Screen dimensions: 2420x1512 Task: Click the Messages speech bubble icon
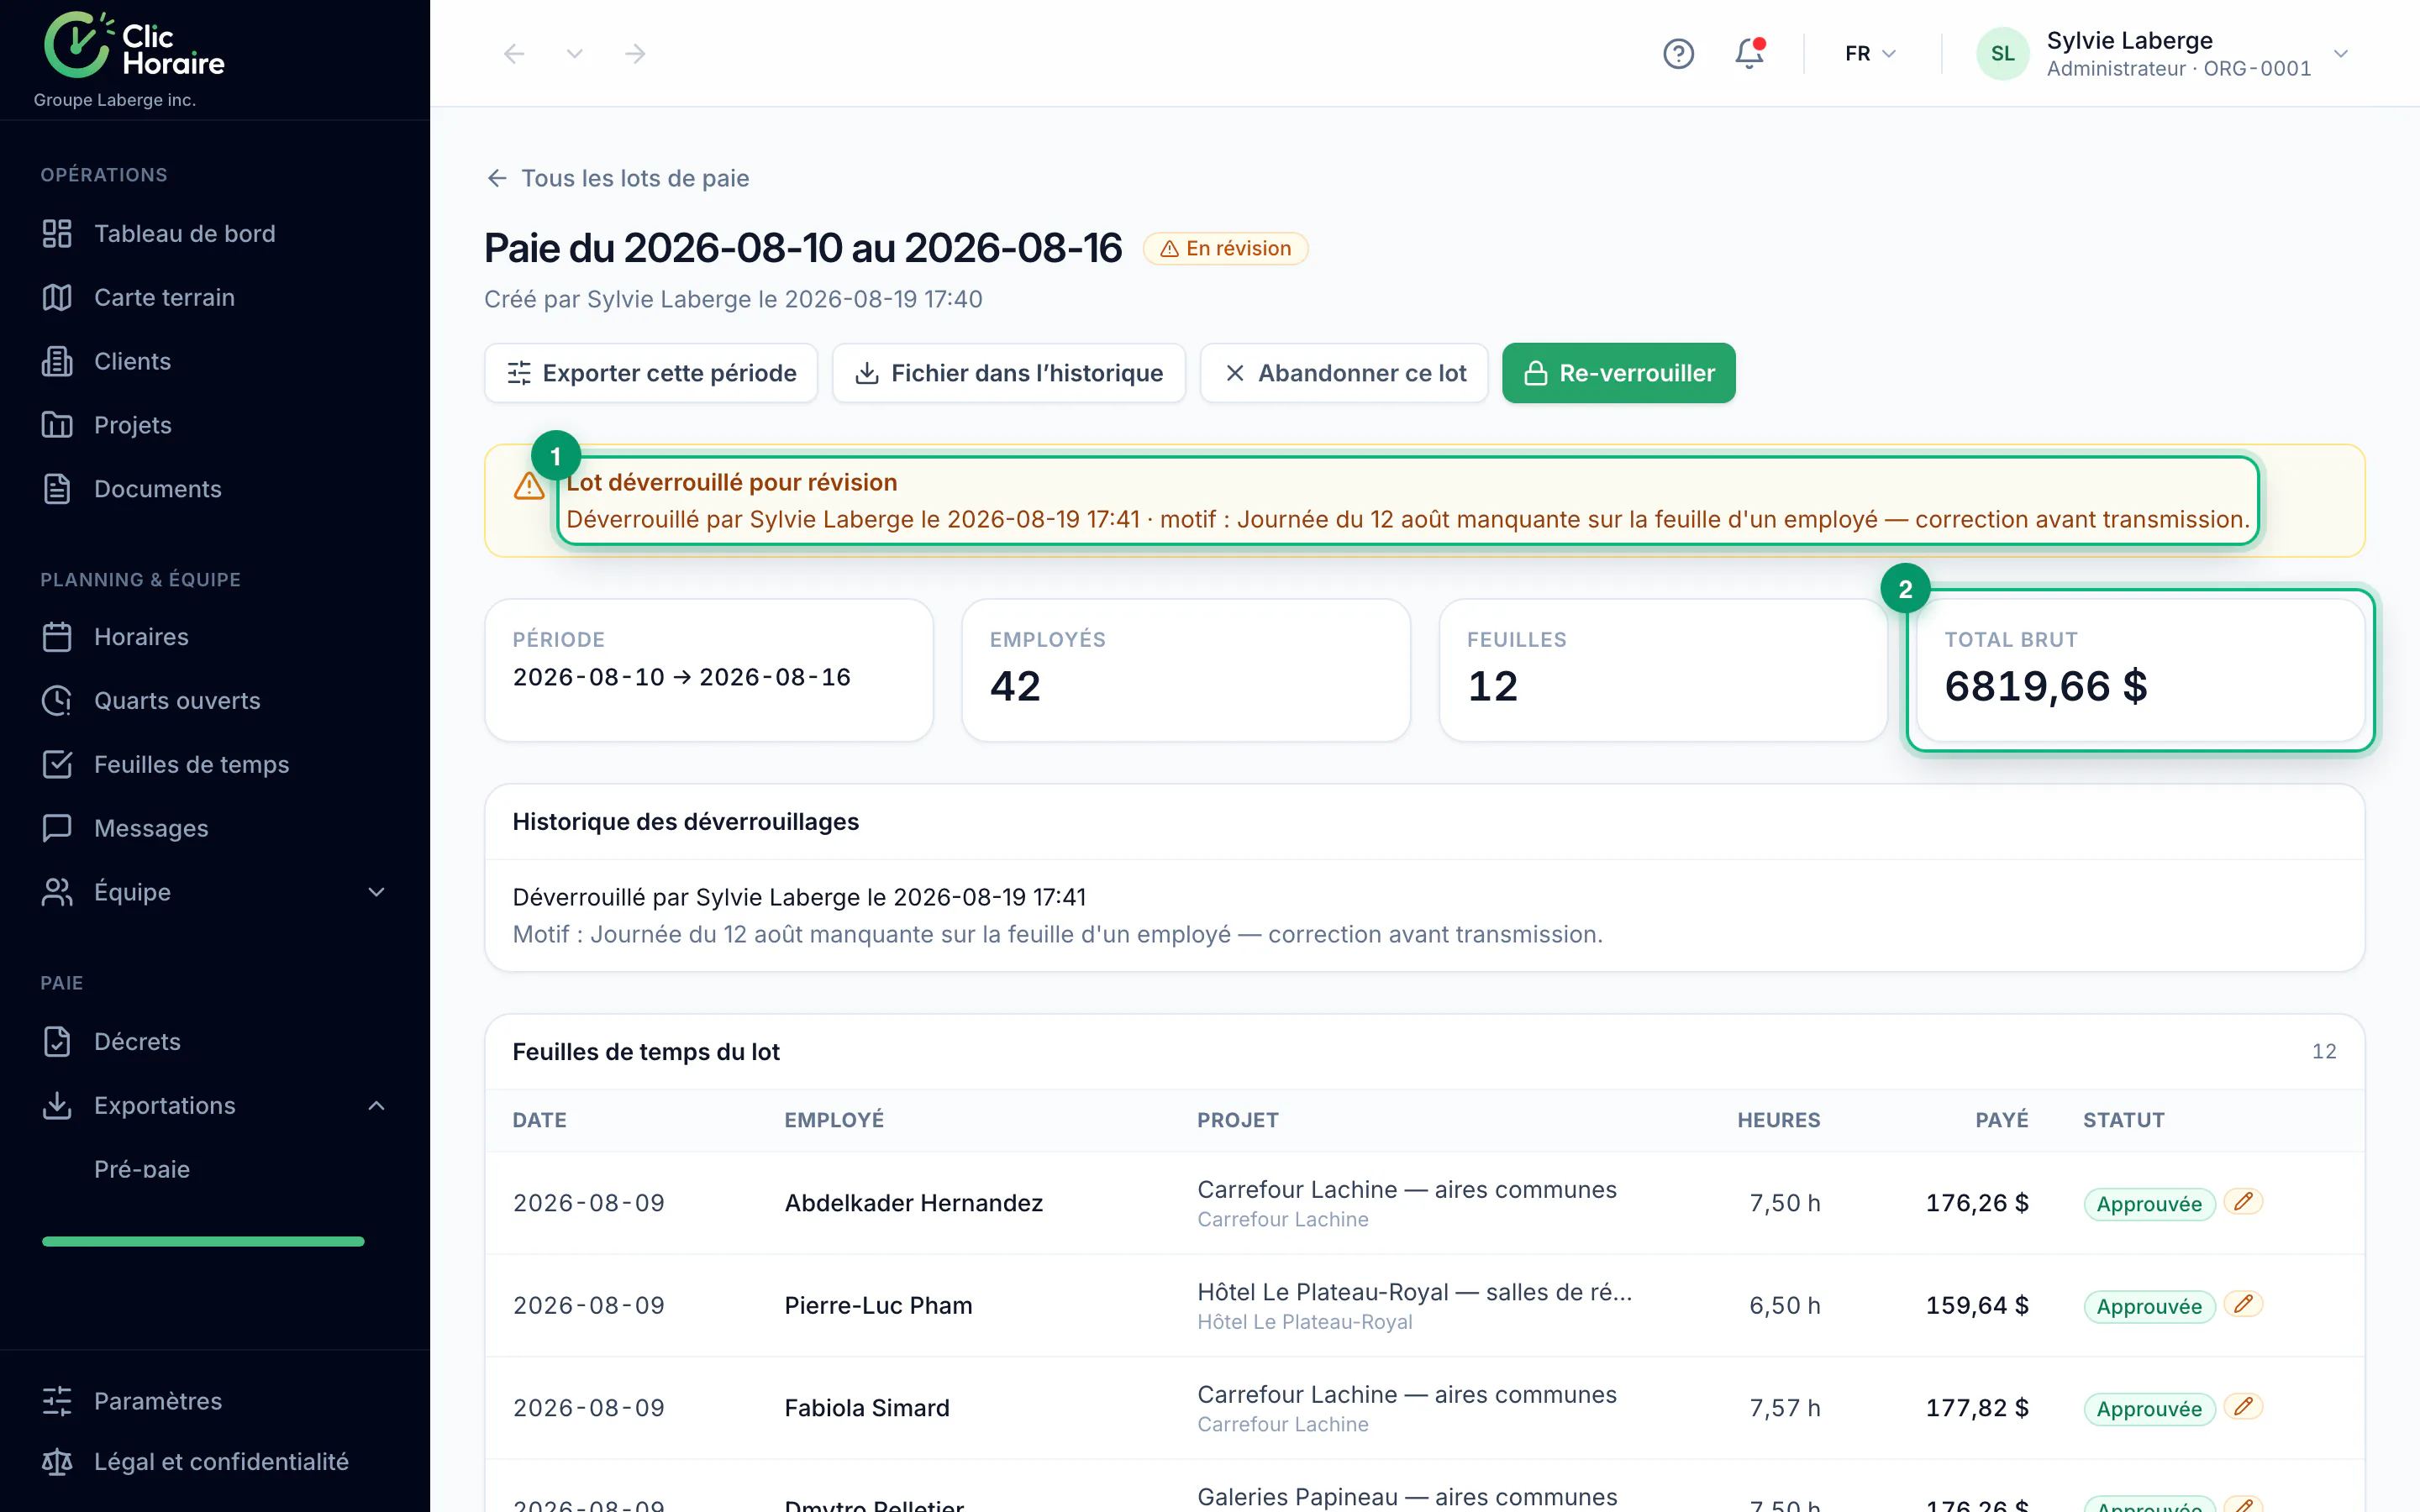pyautogui.click(x=57, y=829)
